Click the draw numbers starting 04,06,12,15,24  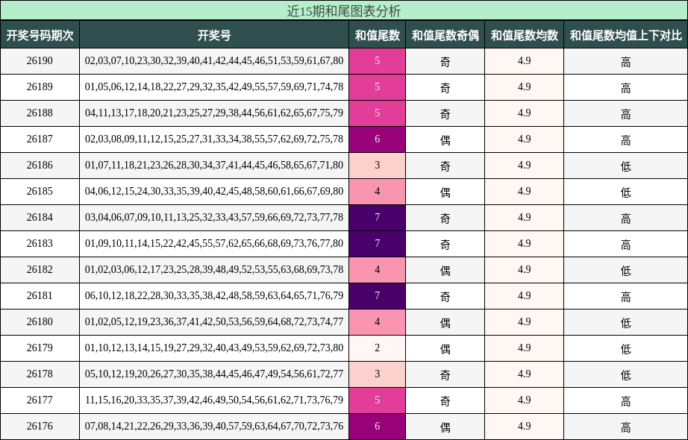coord(214,191)
